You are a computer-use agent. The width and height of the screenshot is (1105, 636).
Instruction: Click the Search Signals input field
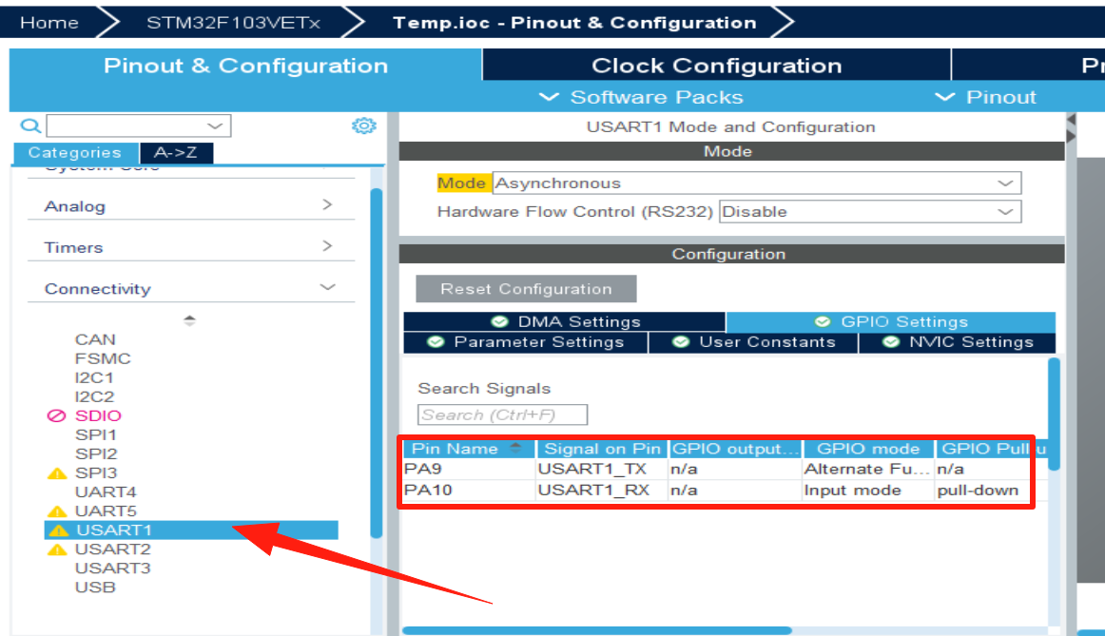point(502,414)
